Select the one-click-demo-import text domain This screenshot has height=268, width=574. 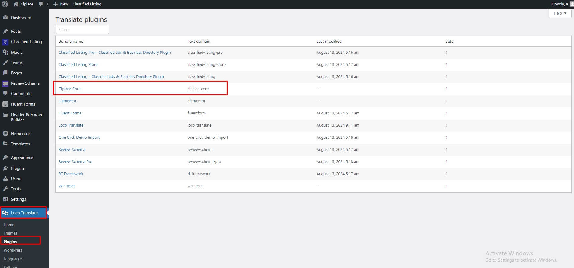[208, 137]
